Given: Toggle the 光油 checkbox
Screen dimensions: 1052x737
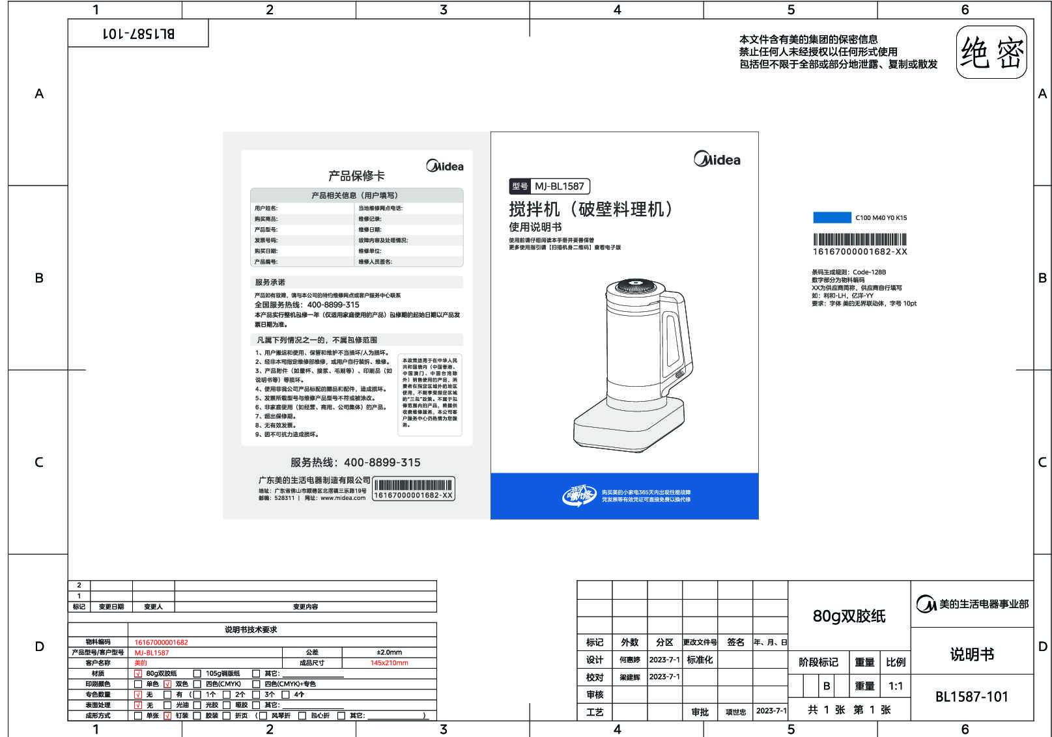Looking at the screenshot, I should [x=167, y=705].
